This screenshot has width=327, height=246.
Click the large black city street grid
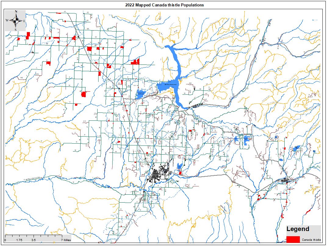click(160, 174)
